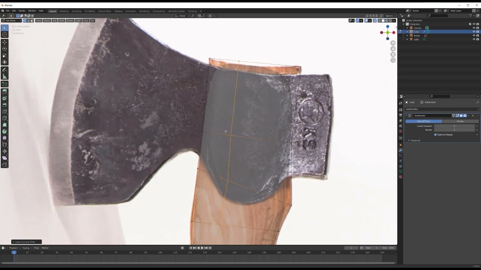Viewport: 481px width, 270px height.
Task: Expand the Camera item in outliner
Action: 407,28
